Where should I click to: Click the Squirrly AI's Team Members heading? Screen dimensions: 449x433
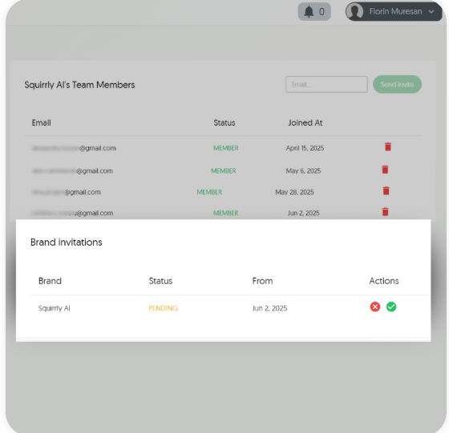(x=79, y=85)
